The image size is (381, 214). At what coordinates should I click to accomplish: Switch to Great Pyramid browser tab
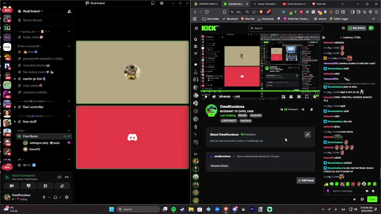(294, 4)
